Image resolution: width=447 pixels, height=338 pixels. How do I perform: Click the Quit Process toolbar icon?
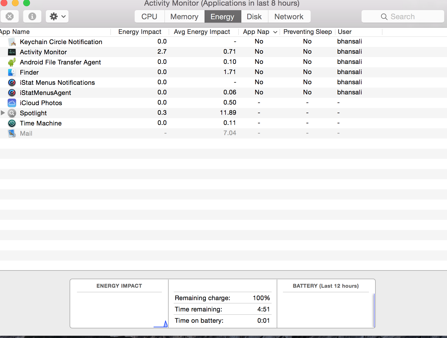[x=10, y=16]
